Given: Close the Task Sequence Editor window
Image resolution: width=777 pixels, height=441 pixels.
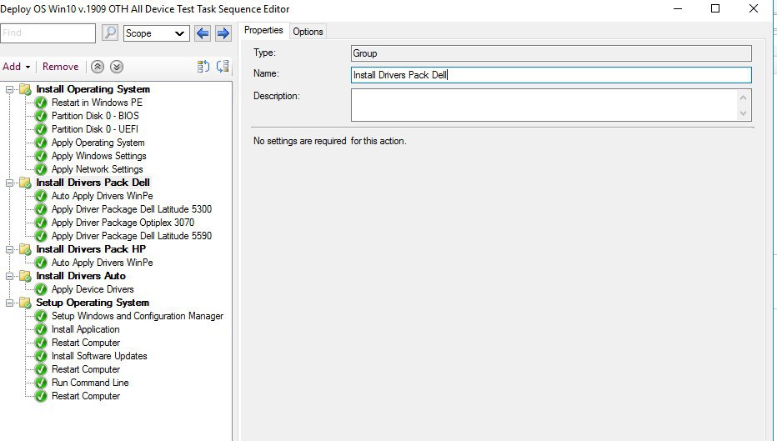Looking at the screenshot, I should click(754, 8).
